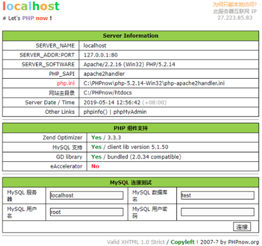Click the Let's PHP now tagline

tap(27, 18)
